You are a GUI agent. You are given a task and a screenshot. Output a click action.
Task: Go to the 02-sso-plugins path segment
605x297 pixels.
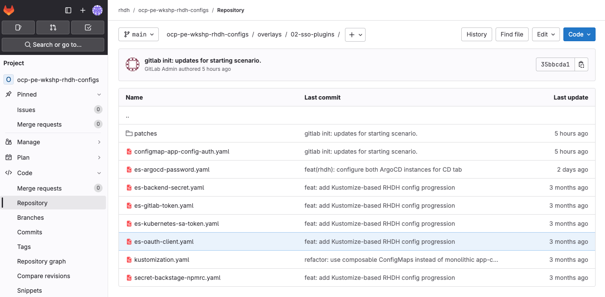click(x=312, y=34)
